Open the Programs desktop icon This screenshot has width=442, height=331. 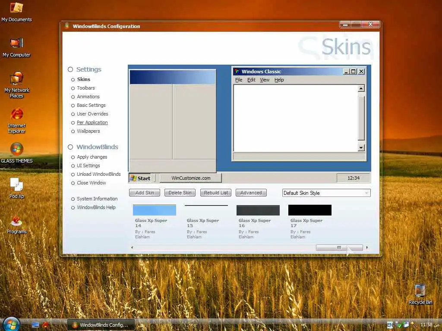tap(16, 224)
